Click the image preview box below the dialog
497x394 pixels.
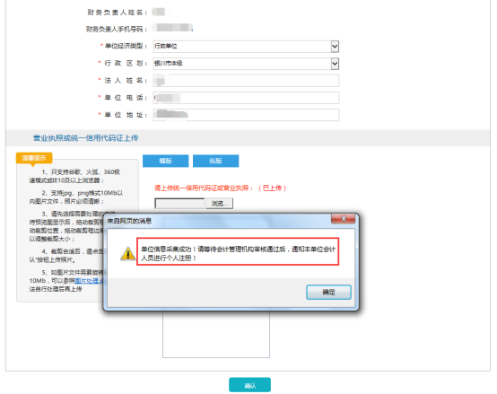(216, 334)
